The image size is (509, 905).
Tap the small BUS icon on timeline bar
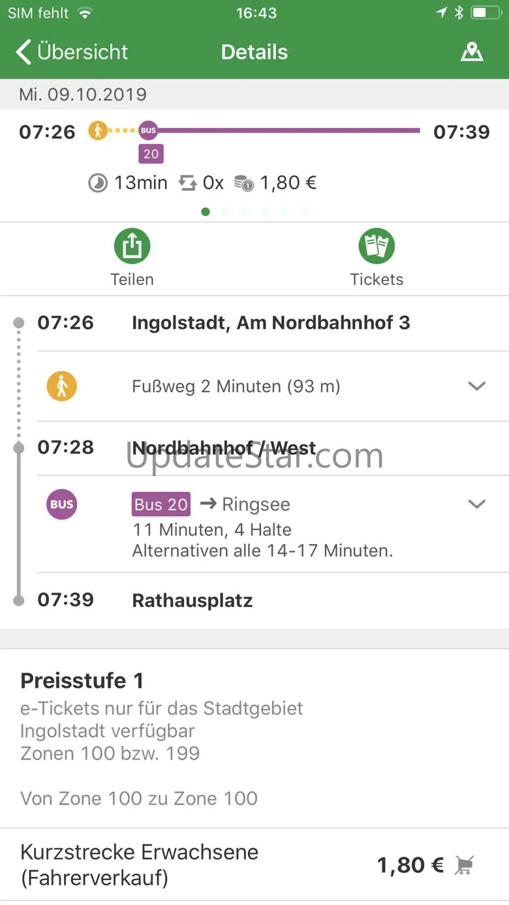click(x=148, y=130)
